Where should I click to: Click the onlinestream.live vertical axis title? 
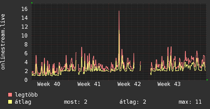tap(3, 42)
